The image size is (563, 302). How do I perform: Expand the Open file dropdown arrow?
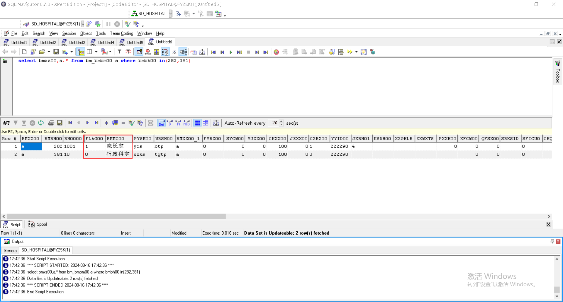[x=49, y=52]
